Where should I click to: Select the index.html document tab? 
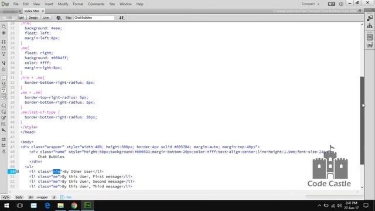tap(32, 11)
